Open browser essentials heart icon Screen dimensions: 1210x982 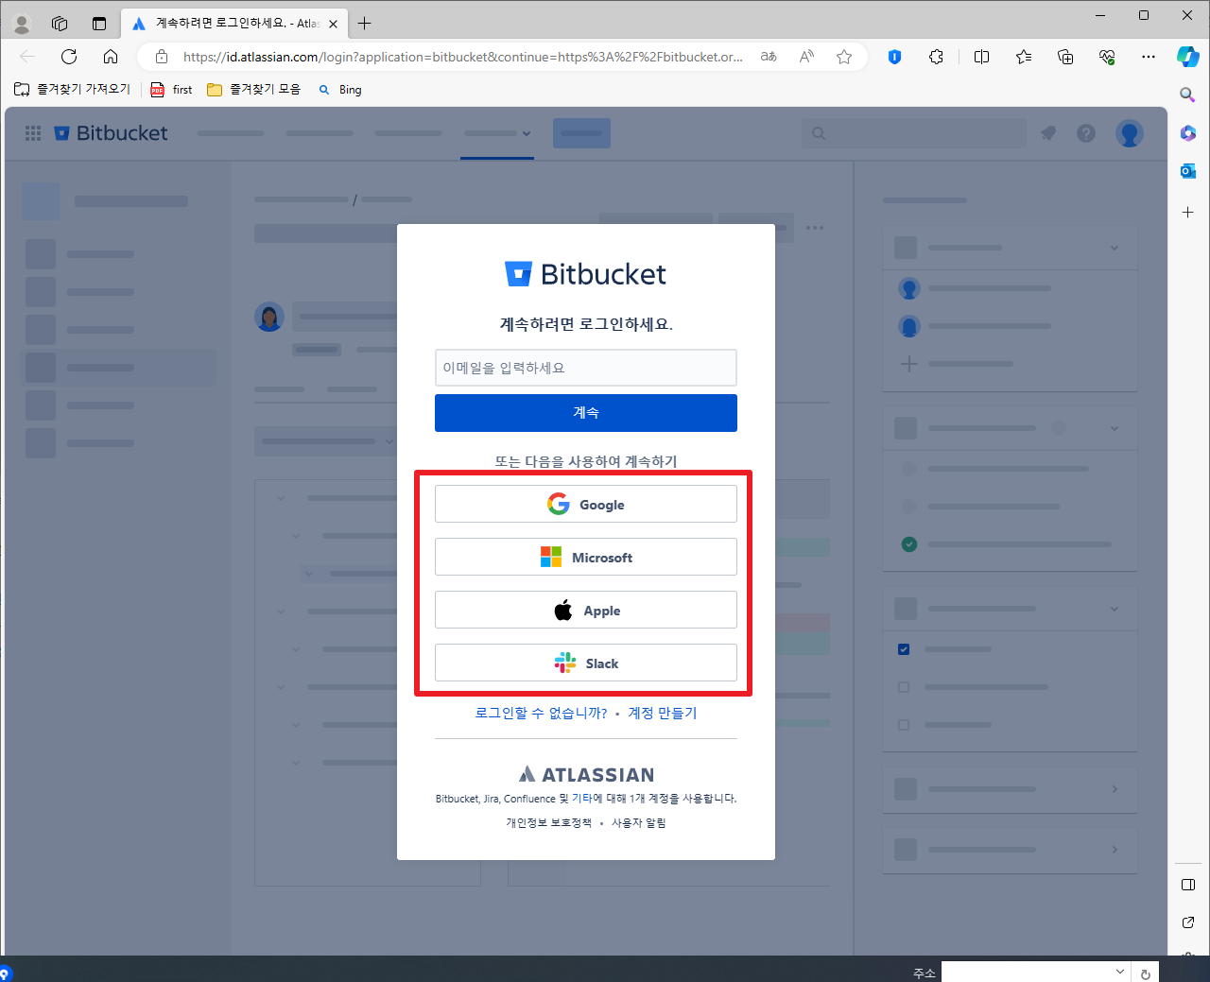point(1107,57)
